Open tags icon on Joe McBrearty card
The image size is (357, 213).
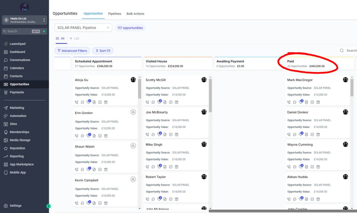159,134
